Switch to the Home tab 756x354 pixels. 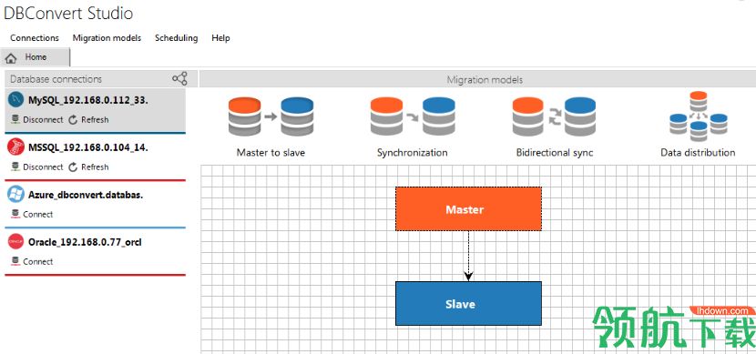pyautogui.click(x=36, y=56)
